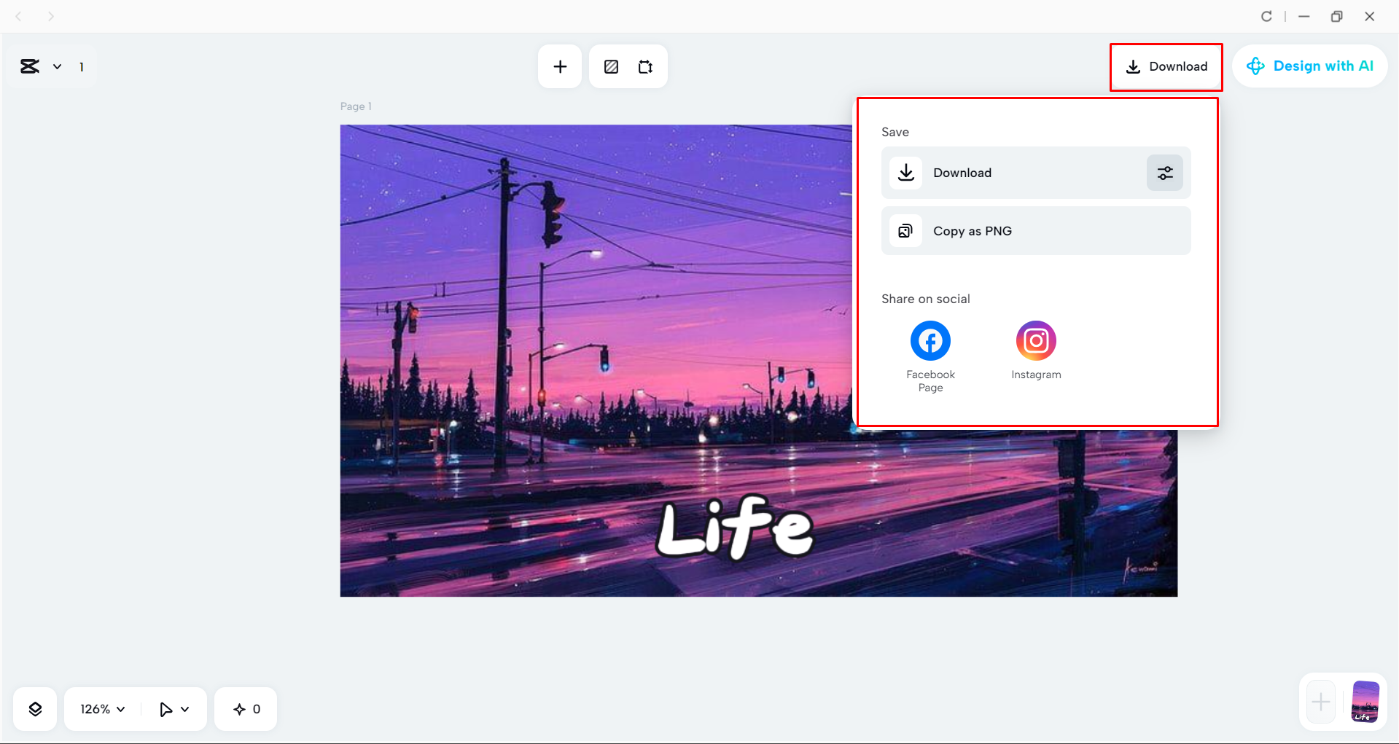Open the layers panel icon
1399x744 pixels.
(x=35, y=709)
